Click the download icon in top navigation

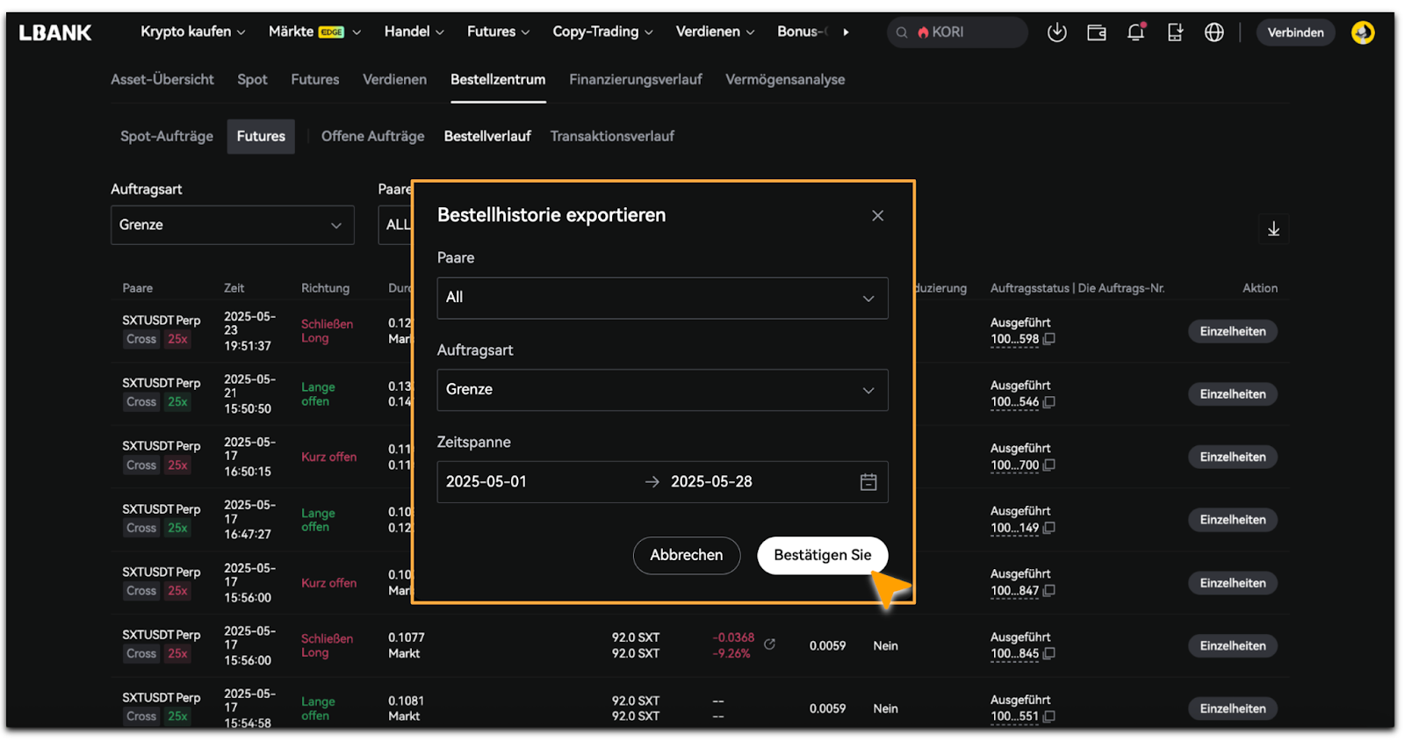(x=1056, y=32)
